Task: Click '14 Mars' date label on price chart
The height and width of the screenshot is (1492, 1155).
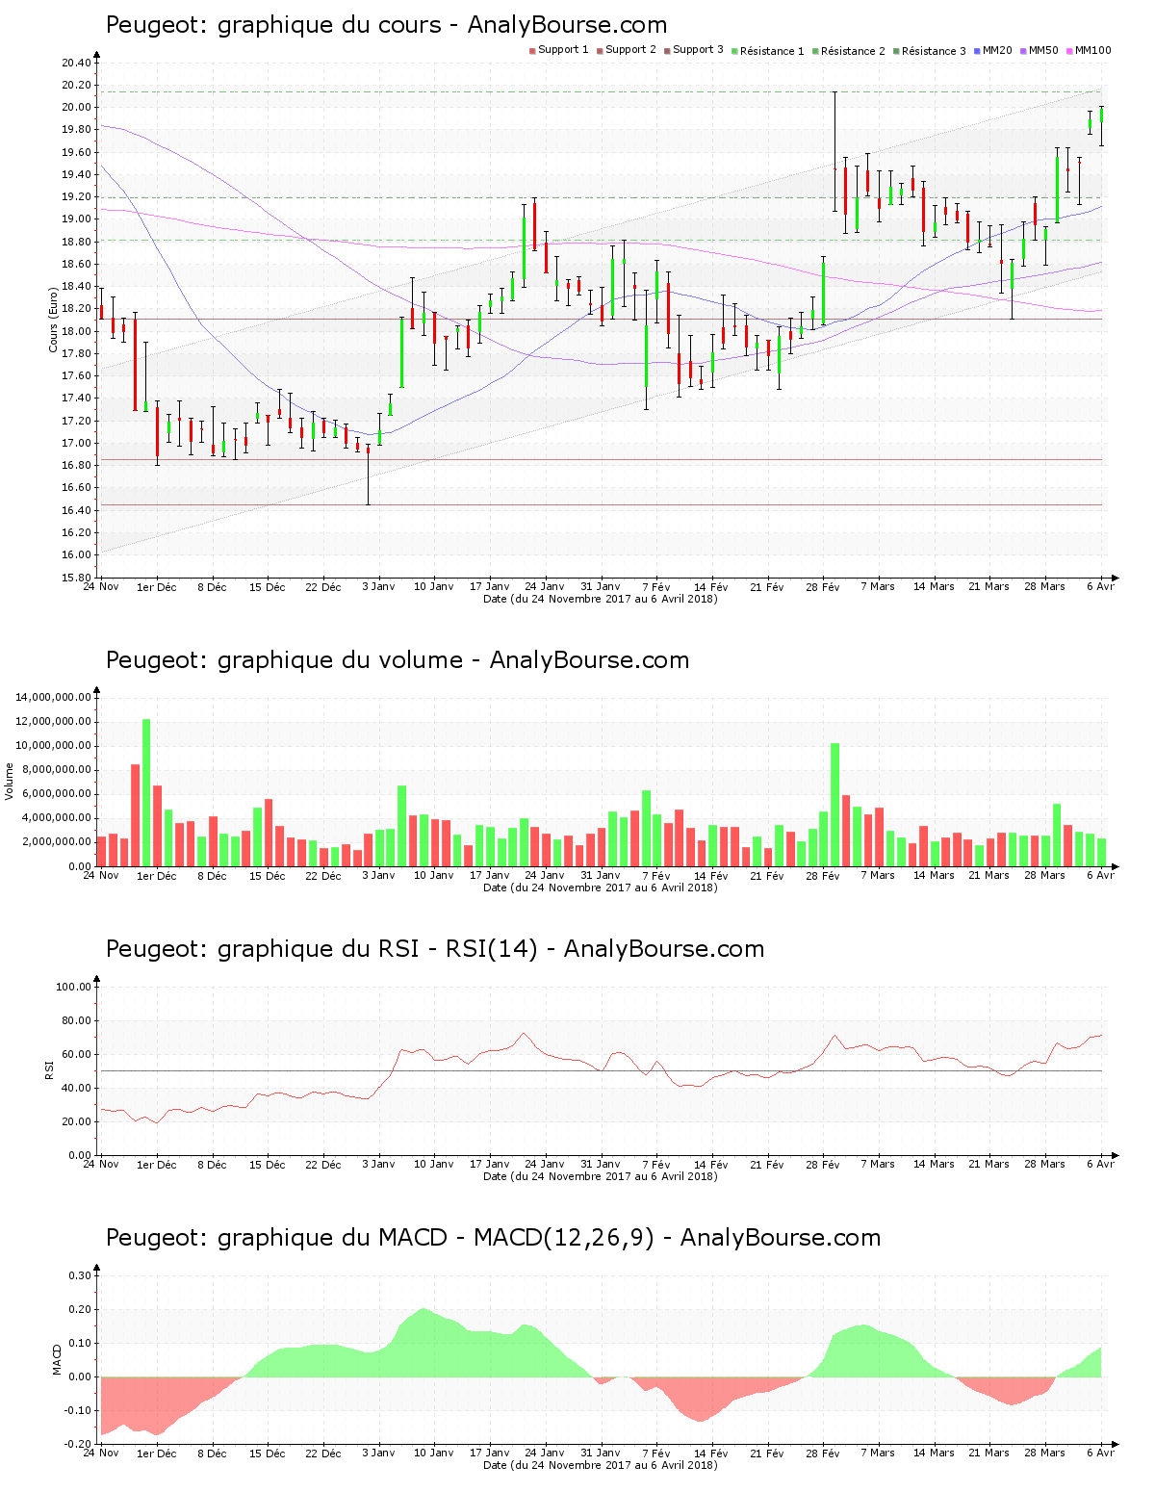Action: (x=934, y=586)
